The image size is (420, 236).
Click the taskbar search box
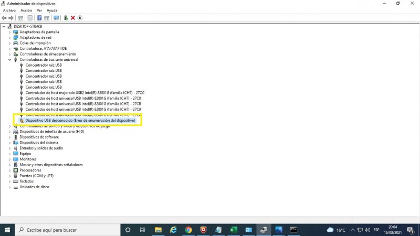coord(68,230)
